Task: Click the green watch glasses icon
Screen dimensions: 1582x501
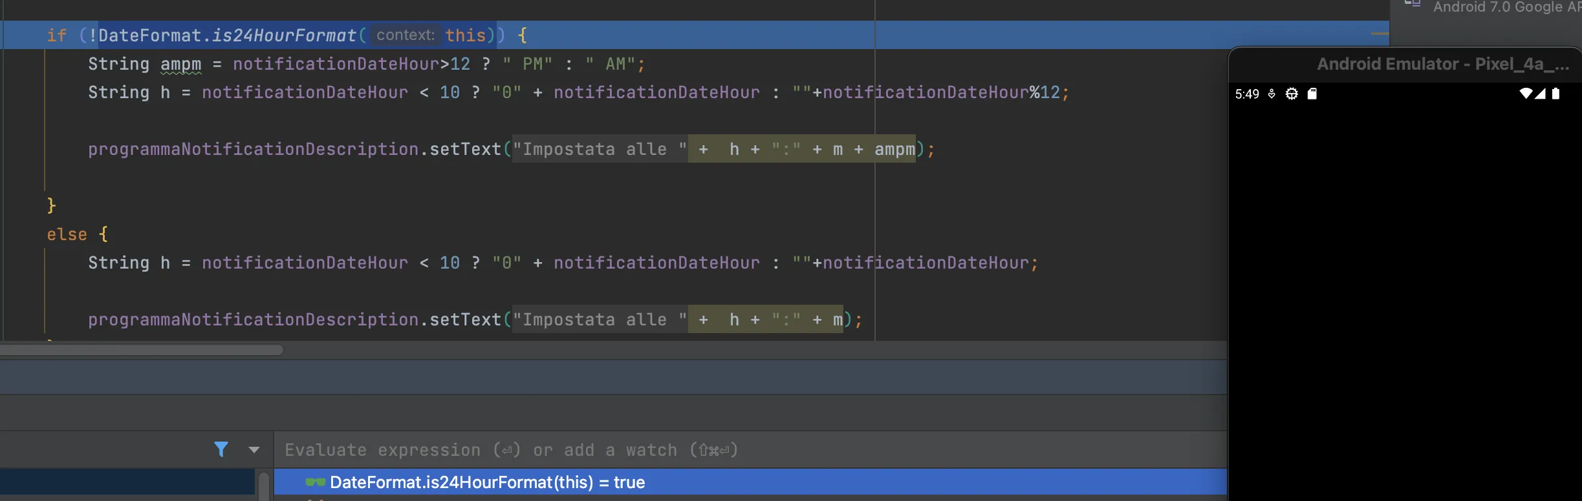Action: point(315,482)
